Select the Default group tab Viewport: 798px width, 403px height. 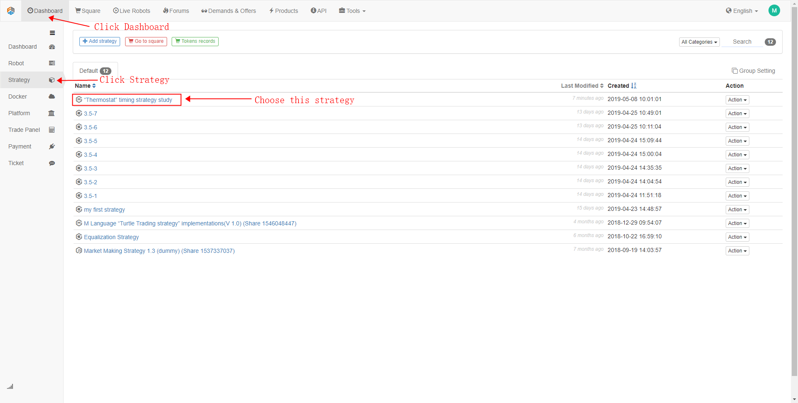click(x=95, y=71)
